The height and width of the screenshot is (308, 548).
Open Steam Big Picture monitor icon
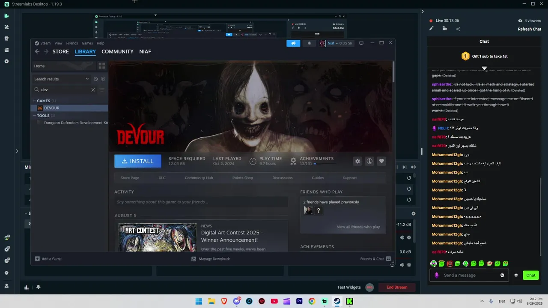click(x=361, y=43)
